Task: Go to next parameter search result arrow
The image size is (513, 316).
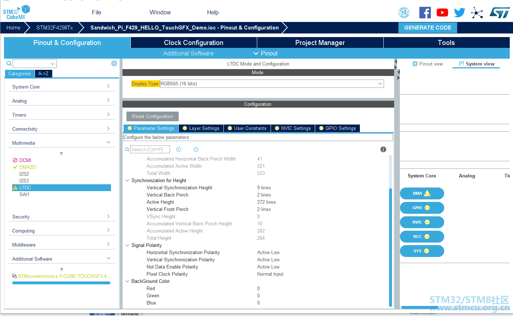Action: pyautogui.click(x=196, y=149)
